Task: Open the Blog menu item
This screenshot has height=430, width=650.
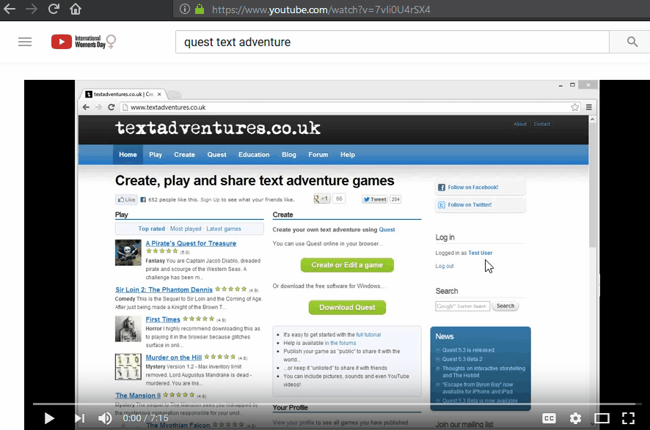Action: (x=289, y=155)
